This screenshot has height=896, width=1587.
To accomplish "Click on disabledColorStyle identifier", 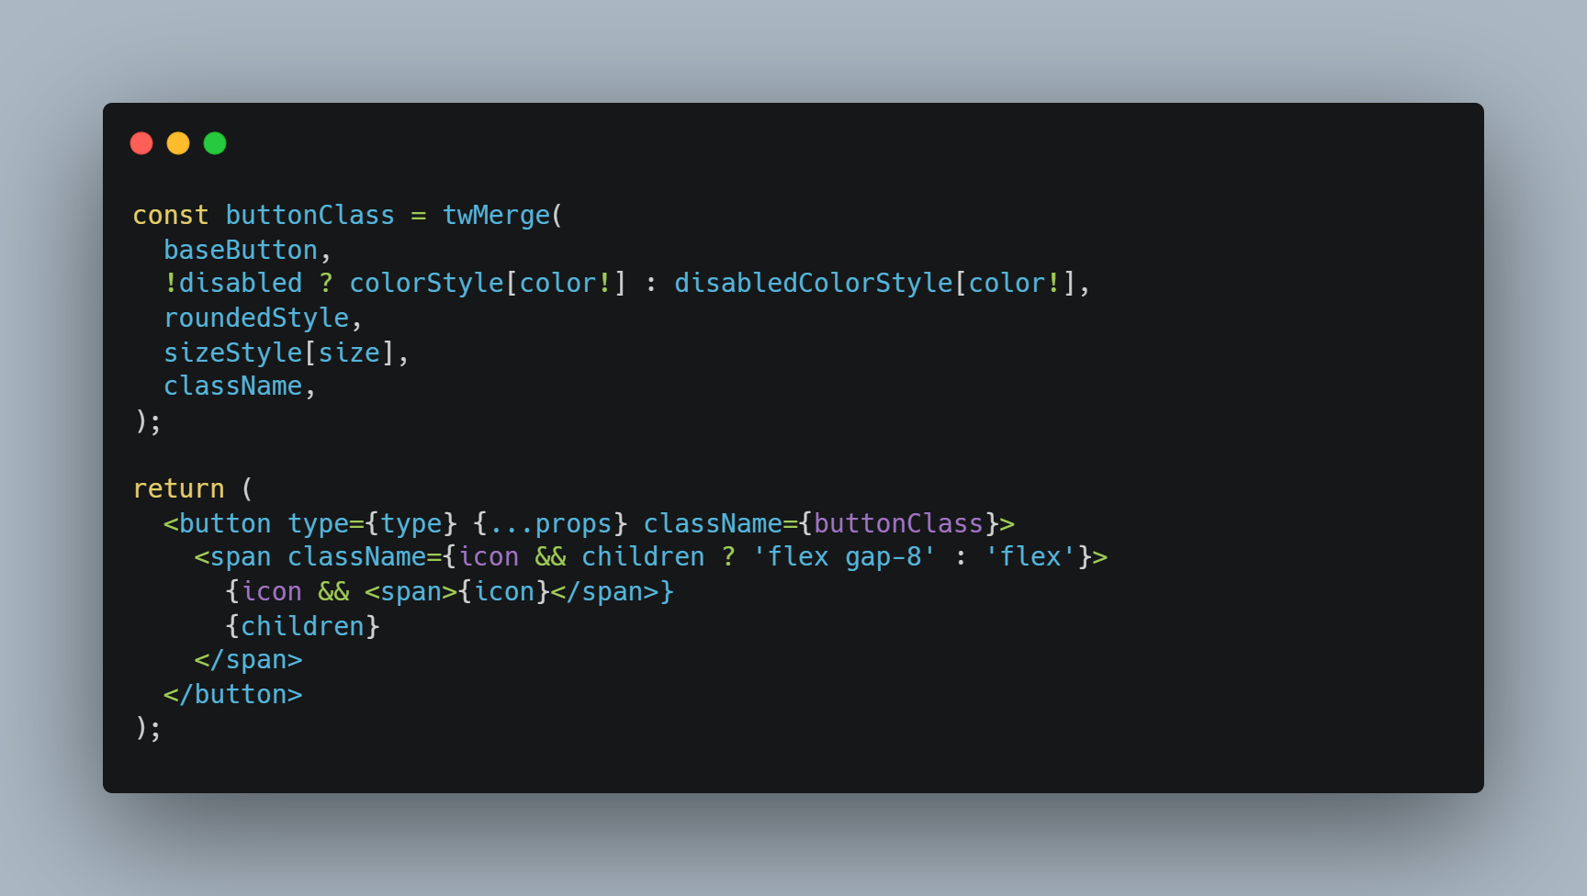I will (x=814, y=283).
